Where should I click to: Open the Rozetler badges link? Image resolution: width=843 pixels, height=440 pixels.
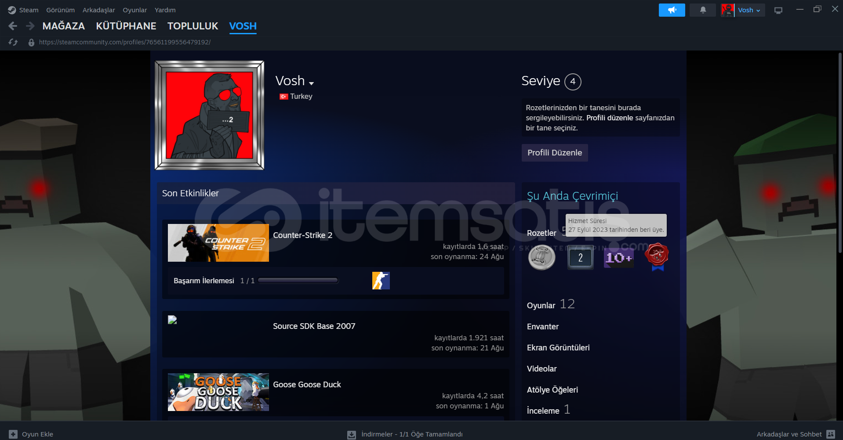coord(541,233)
